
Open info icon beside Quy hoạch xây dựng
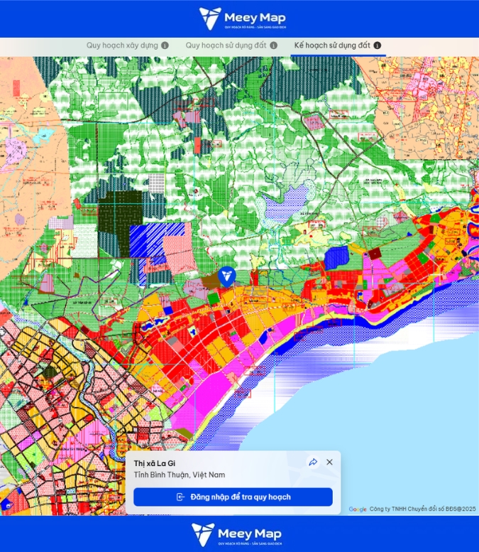(165, 45)
